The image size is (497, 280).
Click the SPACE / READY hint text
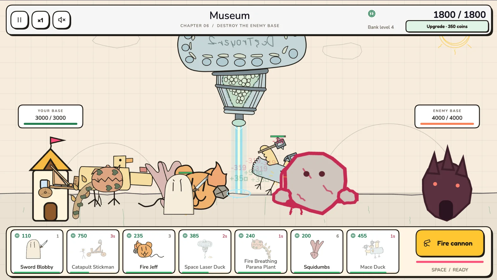pos(450,270)
